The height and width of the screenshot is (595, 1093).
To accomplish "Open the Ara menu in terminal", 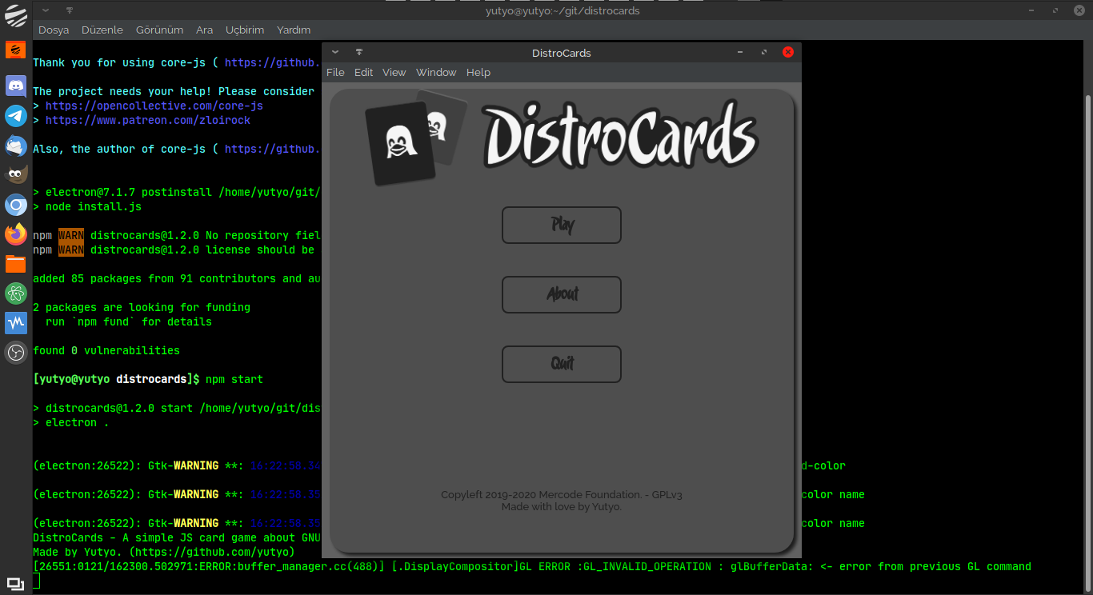I will pyautogui.click(x=204, y=30).
